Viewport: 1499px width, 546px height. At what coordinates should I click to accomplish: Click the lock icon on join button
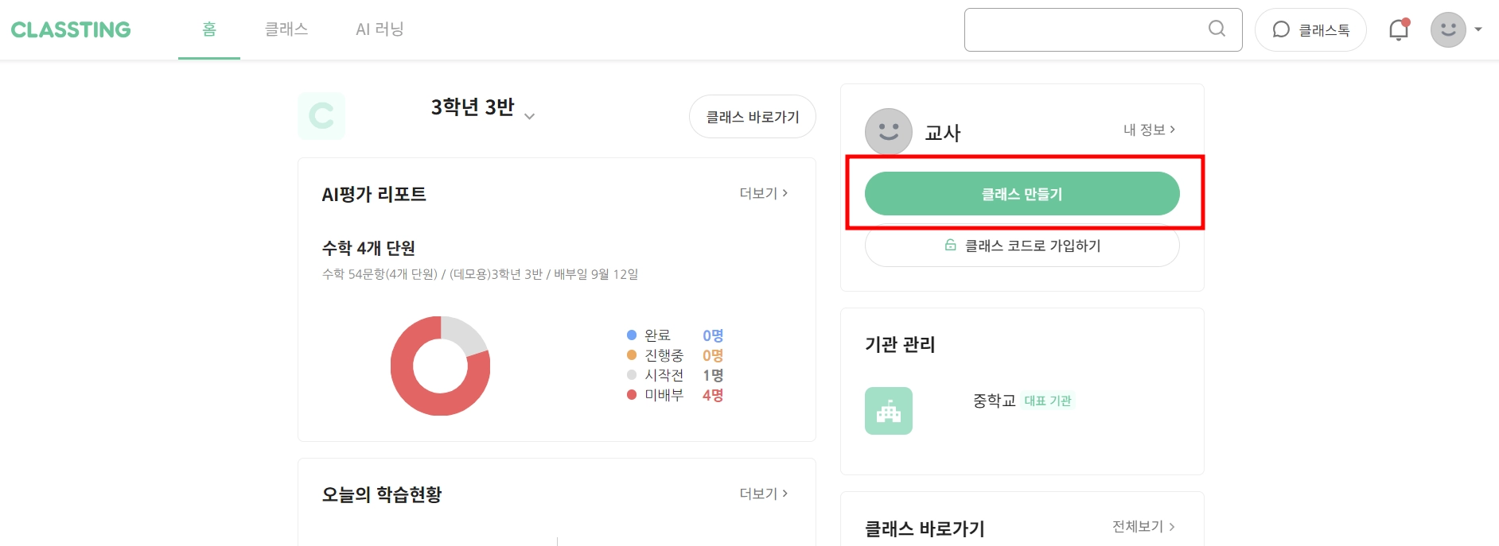click(950, 246)
